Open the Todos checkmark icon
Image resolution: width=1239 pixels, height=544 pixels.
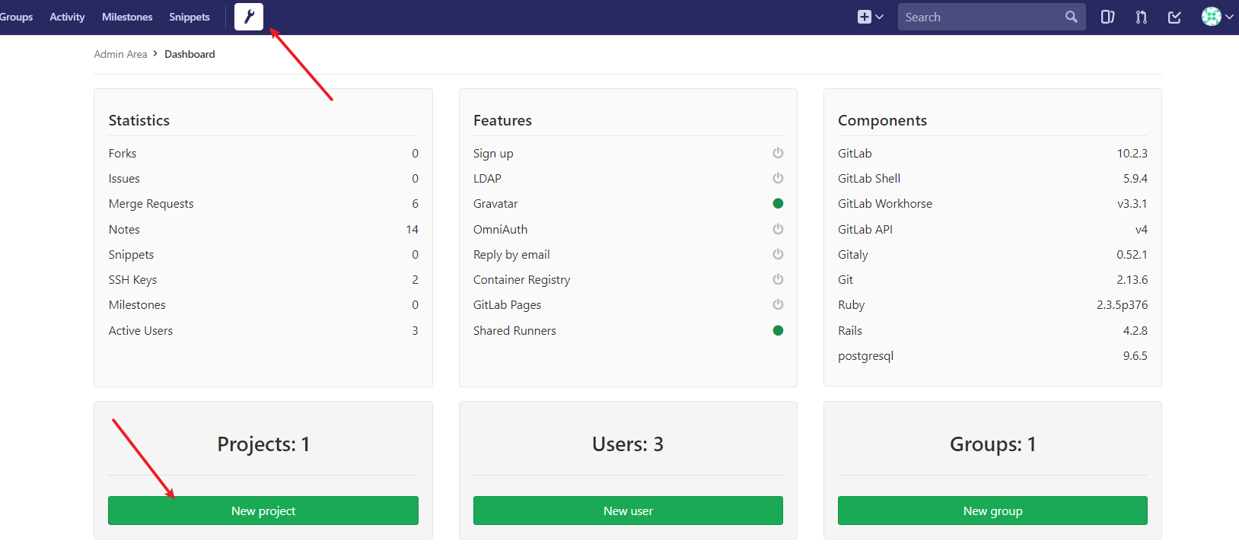[1174, 17]
